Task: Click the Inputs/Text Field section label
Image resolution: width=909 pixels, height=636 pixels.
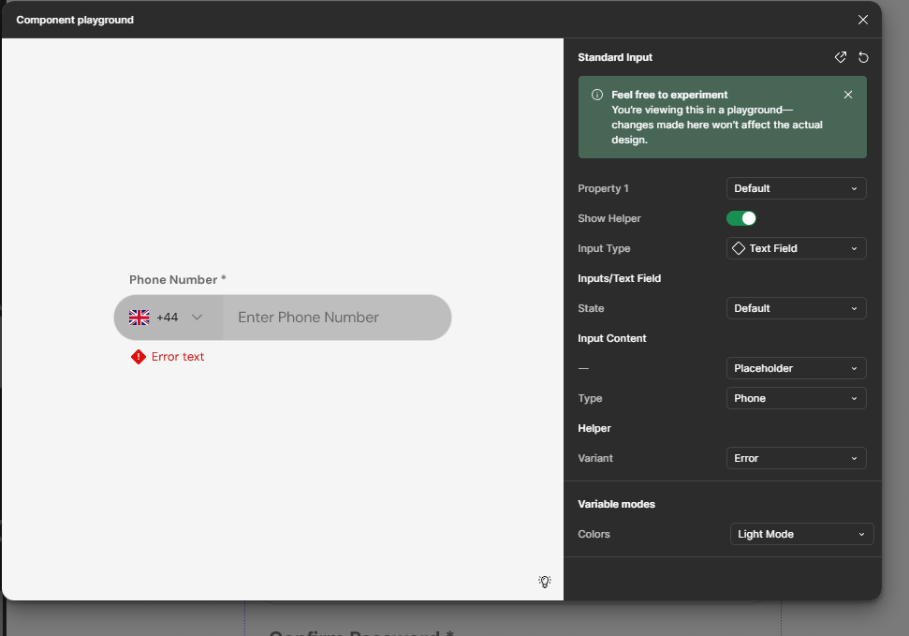Action: click(x=619, y=278)
